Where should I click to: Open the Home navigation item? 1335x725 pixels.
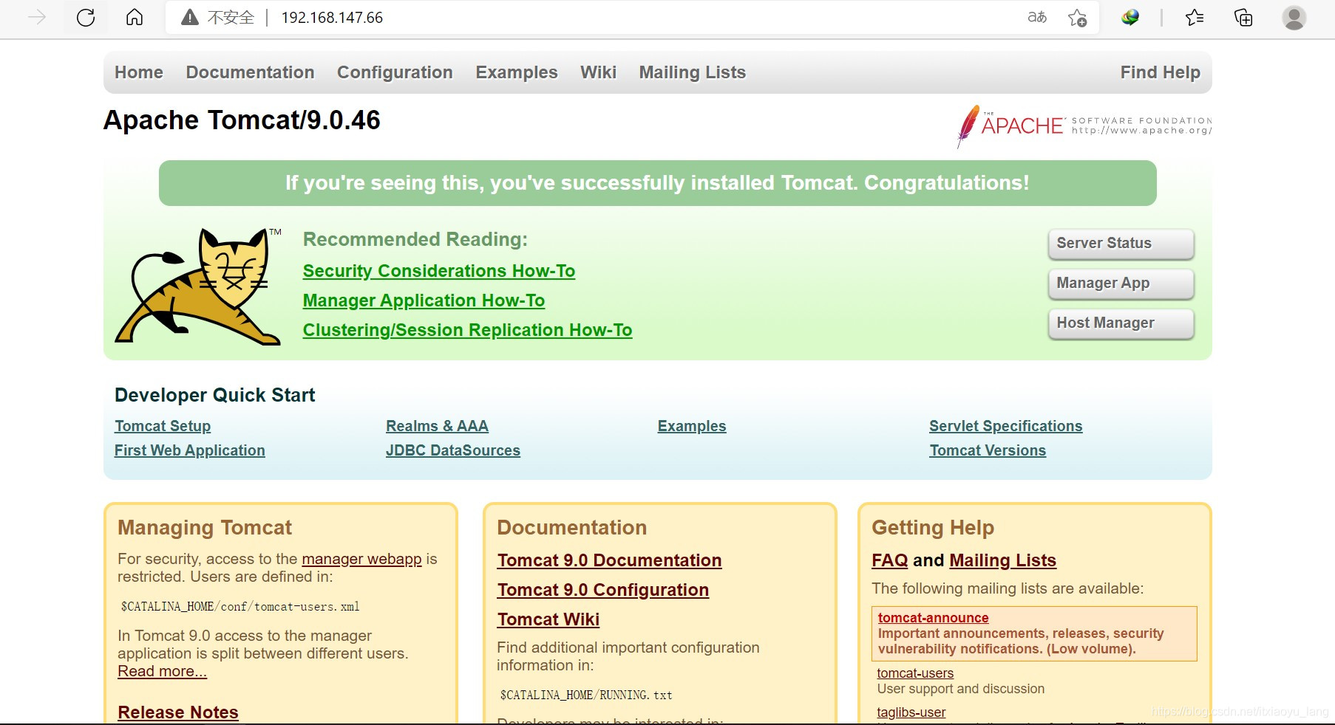[x=139, y=72]
